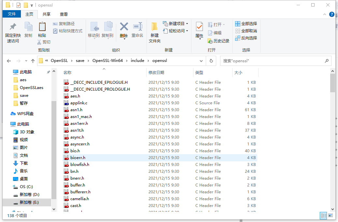Open the New item (新建项目) menu
Viewport: 338px width, 222px height.
176,23
